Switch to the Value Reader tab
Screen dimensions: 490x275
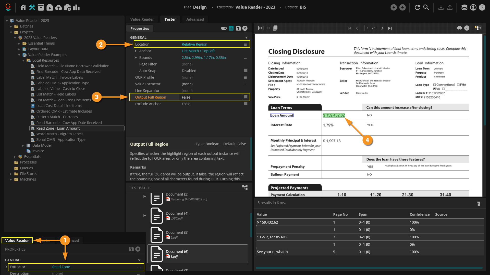pyautogui.click(x=142, y=19)
